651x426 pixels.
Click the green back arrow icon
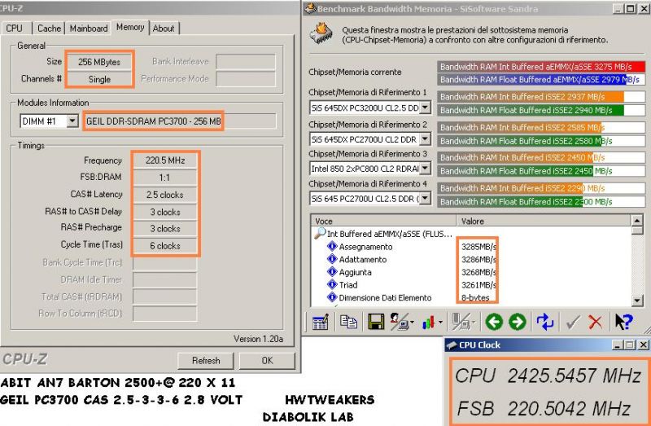pos(494,322)
